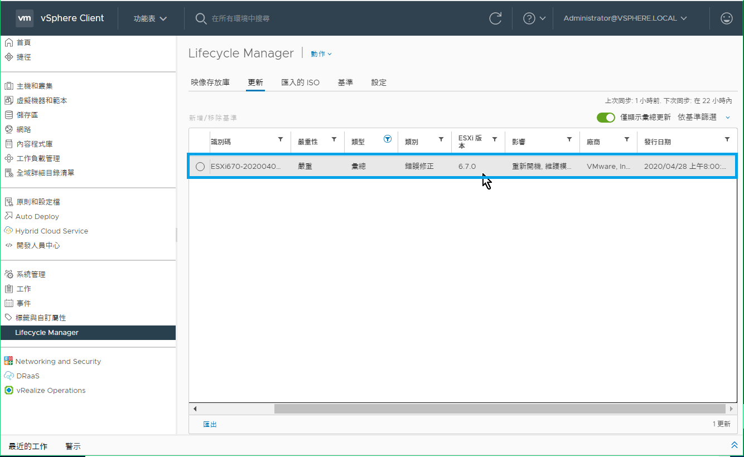Open the 設定 tab

tap(379, 82)
